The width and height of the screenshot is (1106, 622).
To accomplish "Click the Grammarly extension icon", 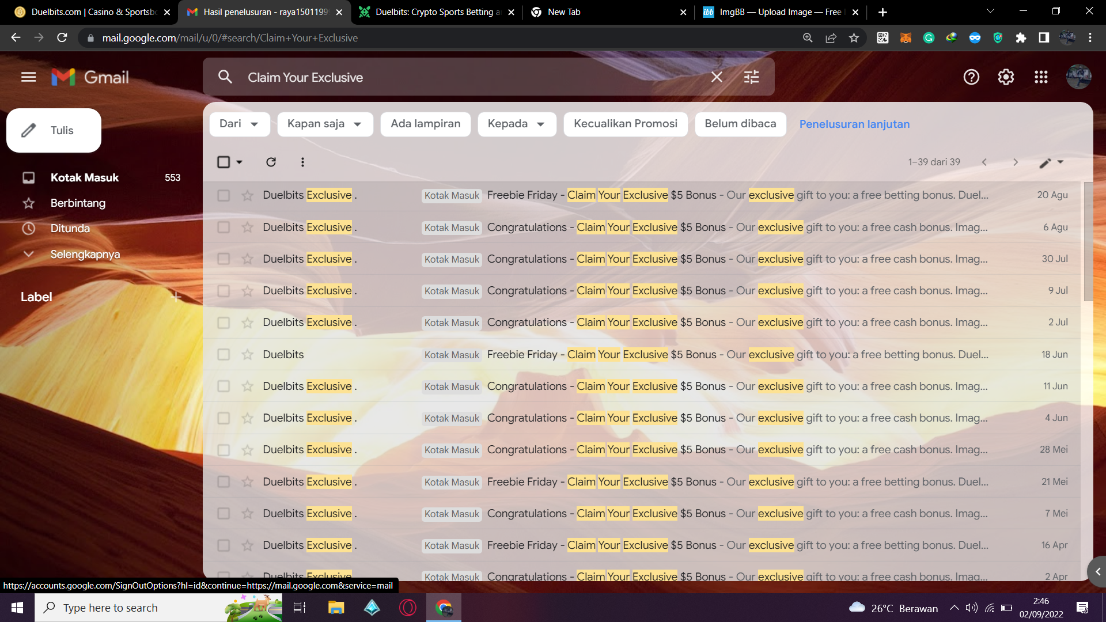I will pos(929,38).
